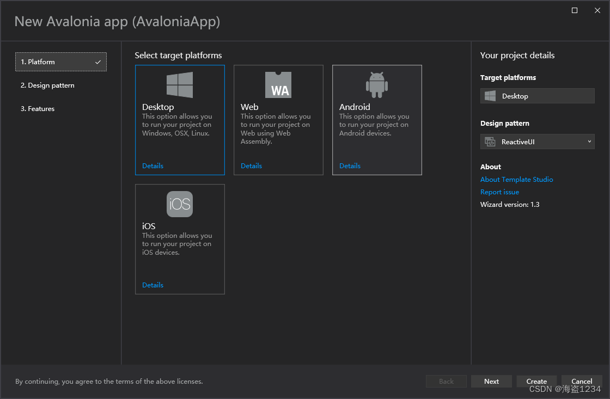
Task: Open Details link for Android
Action: pyautogui.click(x=350, y=165)
